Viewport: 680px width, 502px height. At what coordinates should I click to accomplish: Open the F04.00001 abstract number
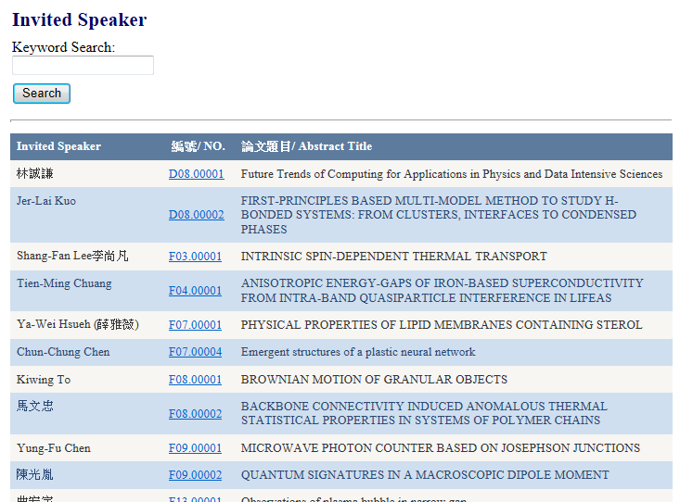(x=195, y=291)
